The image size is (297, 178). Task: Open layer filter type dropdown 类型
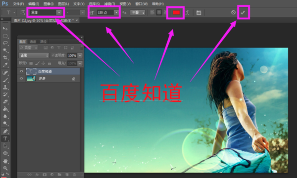tap(28, 47)
